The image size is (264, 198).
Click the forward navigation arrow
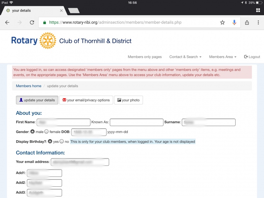click(x=19, y=22)
